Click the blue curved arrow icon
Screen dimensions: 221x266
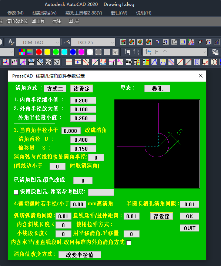tap(157, 42)
